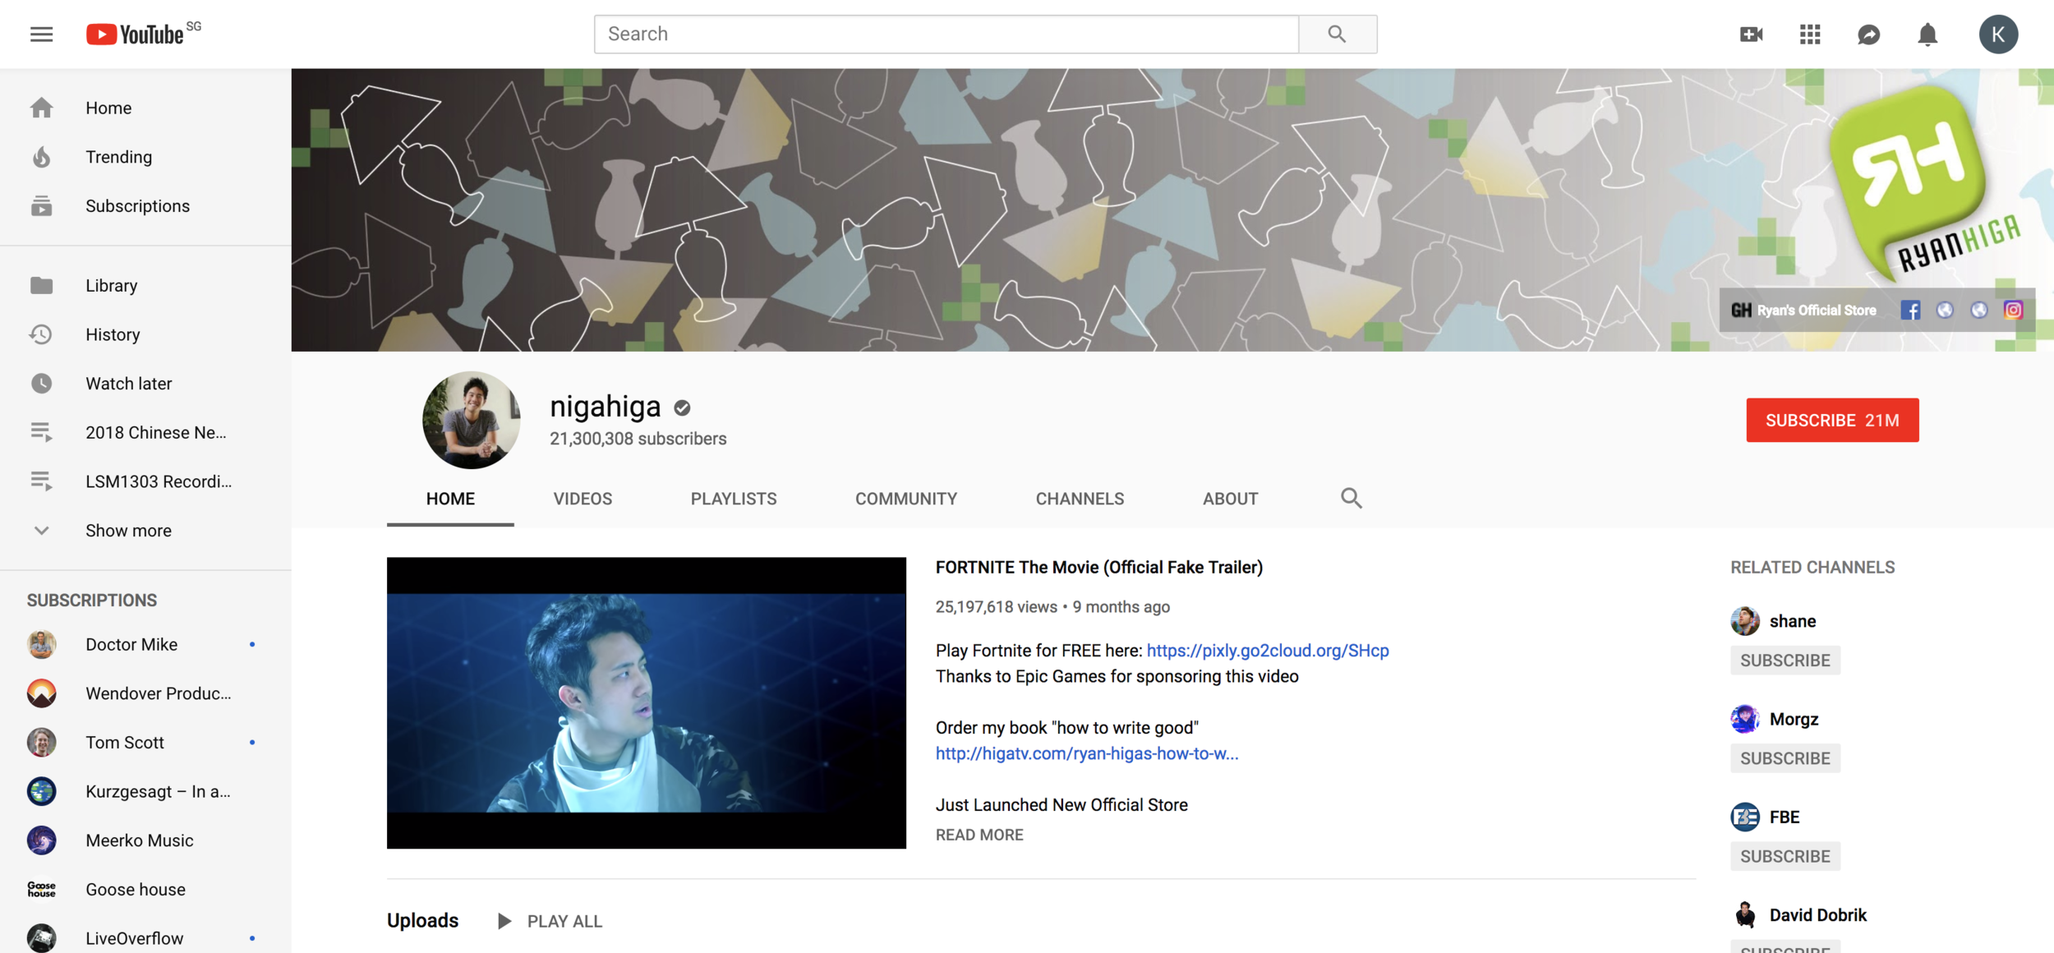Switch to the VIDEOS tab
Viewport: 2054px width, 953px height.
(x=583, y=499)
